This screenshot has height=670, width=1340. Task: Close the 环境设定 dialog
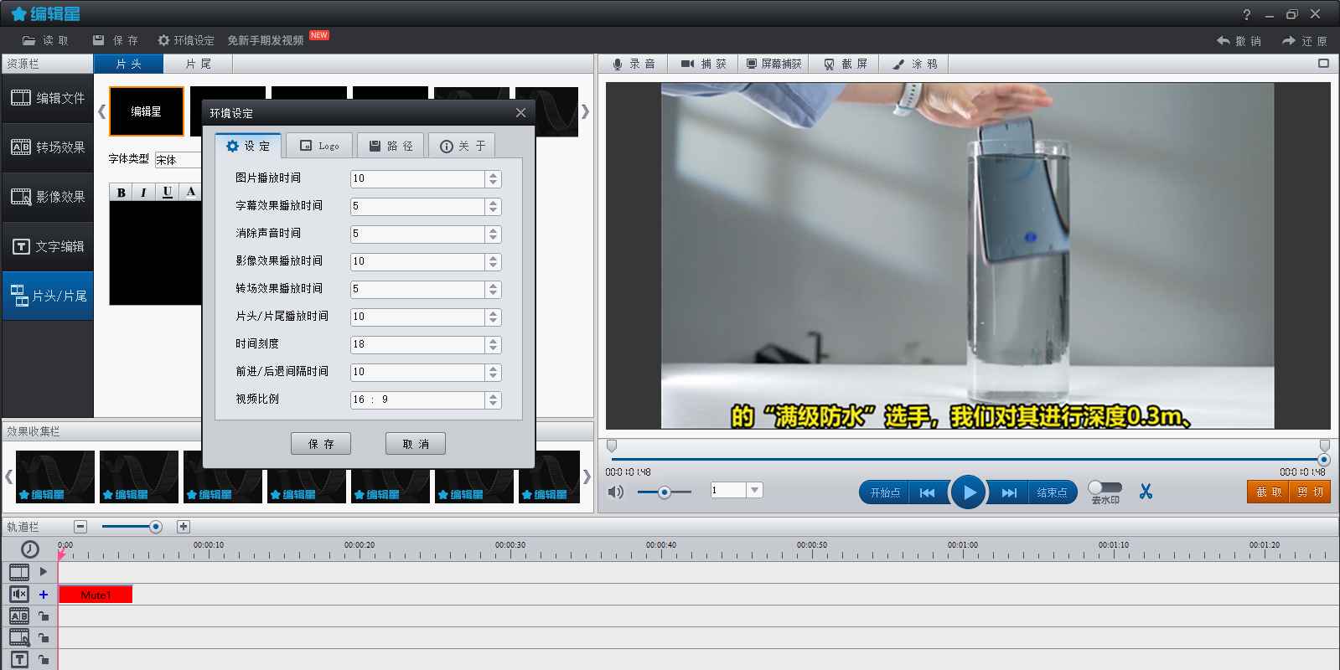pyautogui.click(x=520, y=112)
